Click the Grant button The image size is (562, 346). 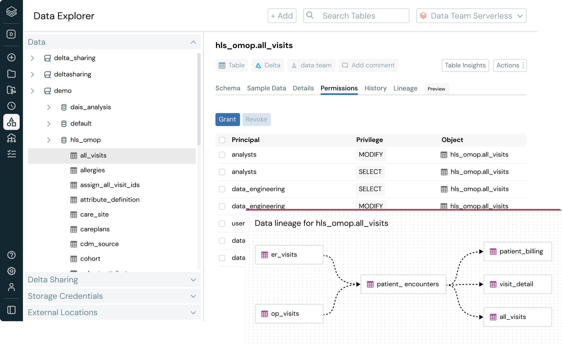(227, 119)
